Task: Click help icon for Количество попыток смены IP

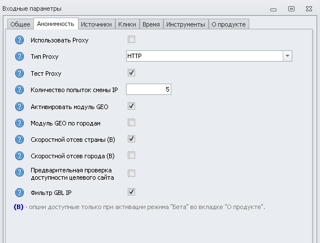Action: point(19,90)
